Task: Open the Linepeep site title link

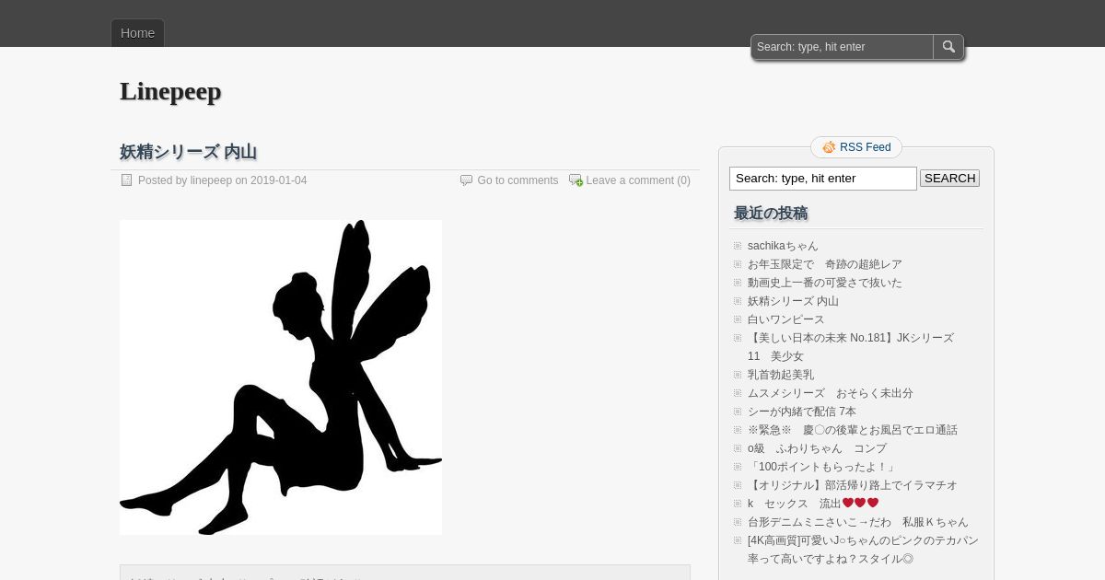Action: (x=170, y=91)
